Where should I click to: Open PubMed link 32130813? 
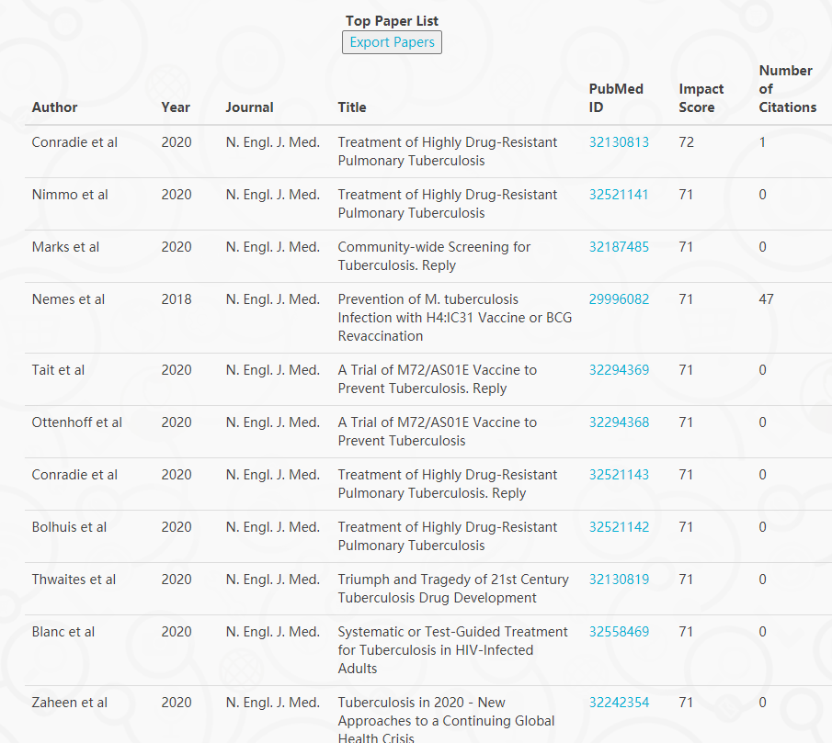click(619, 142)
